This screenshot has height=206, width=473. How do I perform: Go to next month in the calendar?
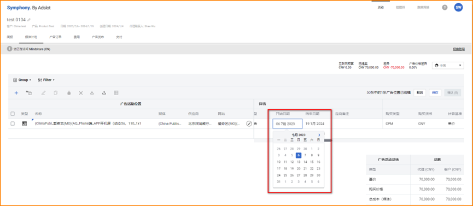pyautogui.click(x=319, y=135)
